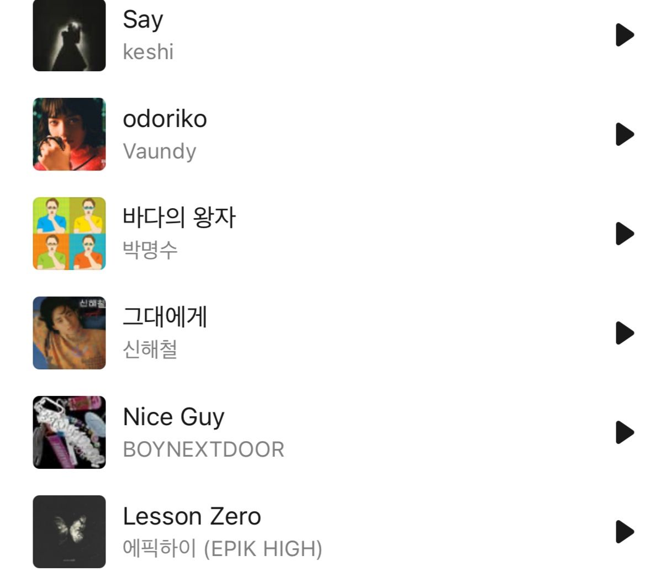This screenshot has height=588, width=650.
Task: Play 그대에게 by 신해철
Action: [x=625, y=333]
